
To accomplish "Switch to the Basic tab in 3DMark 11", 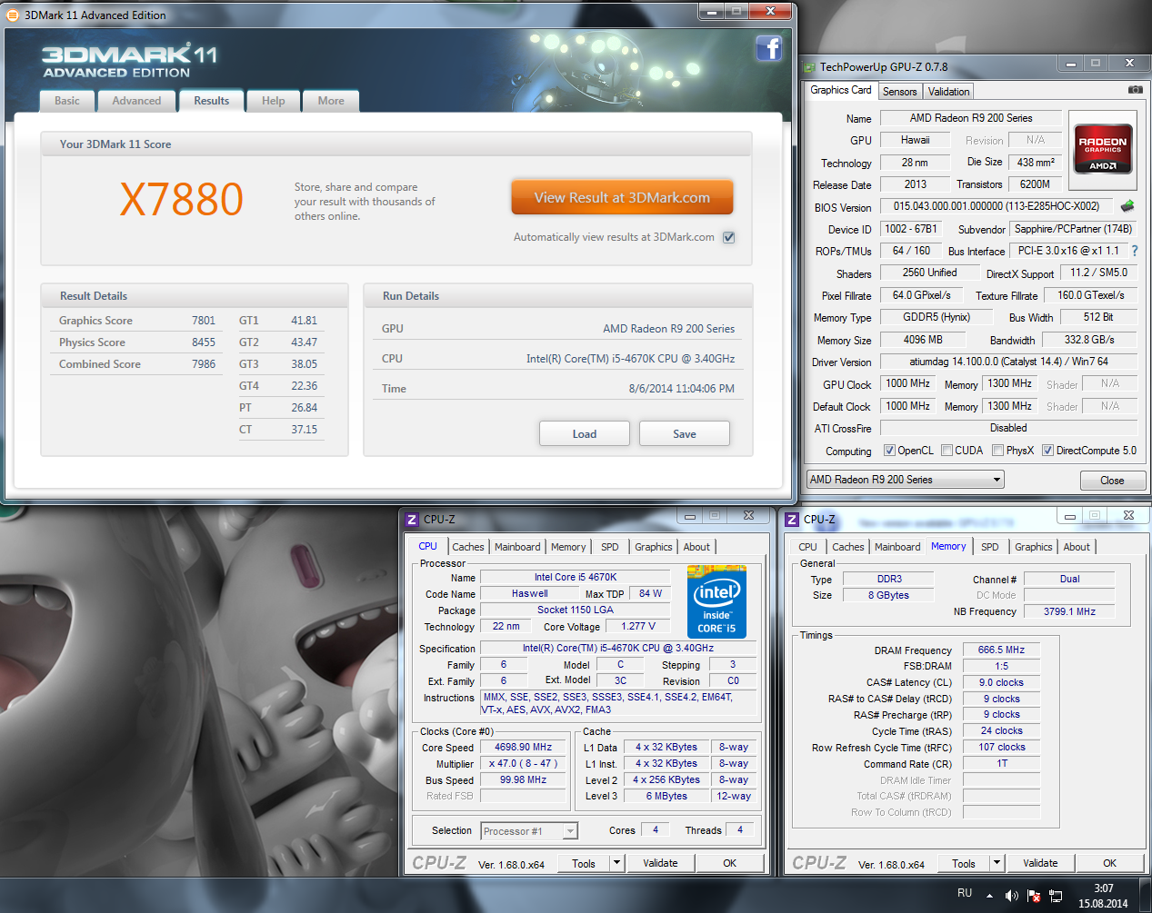I will coord(67,101).
